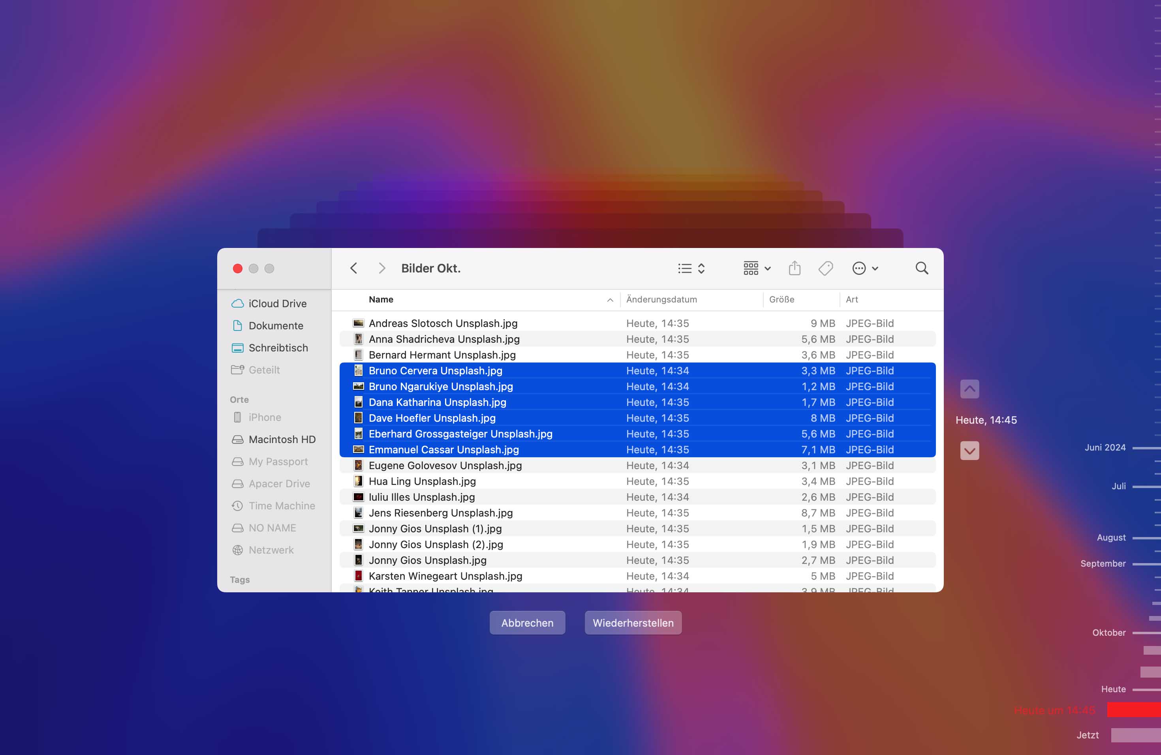Select Bruno Cervera Unsplash.jpg file

(436, 370)
